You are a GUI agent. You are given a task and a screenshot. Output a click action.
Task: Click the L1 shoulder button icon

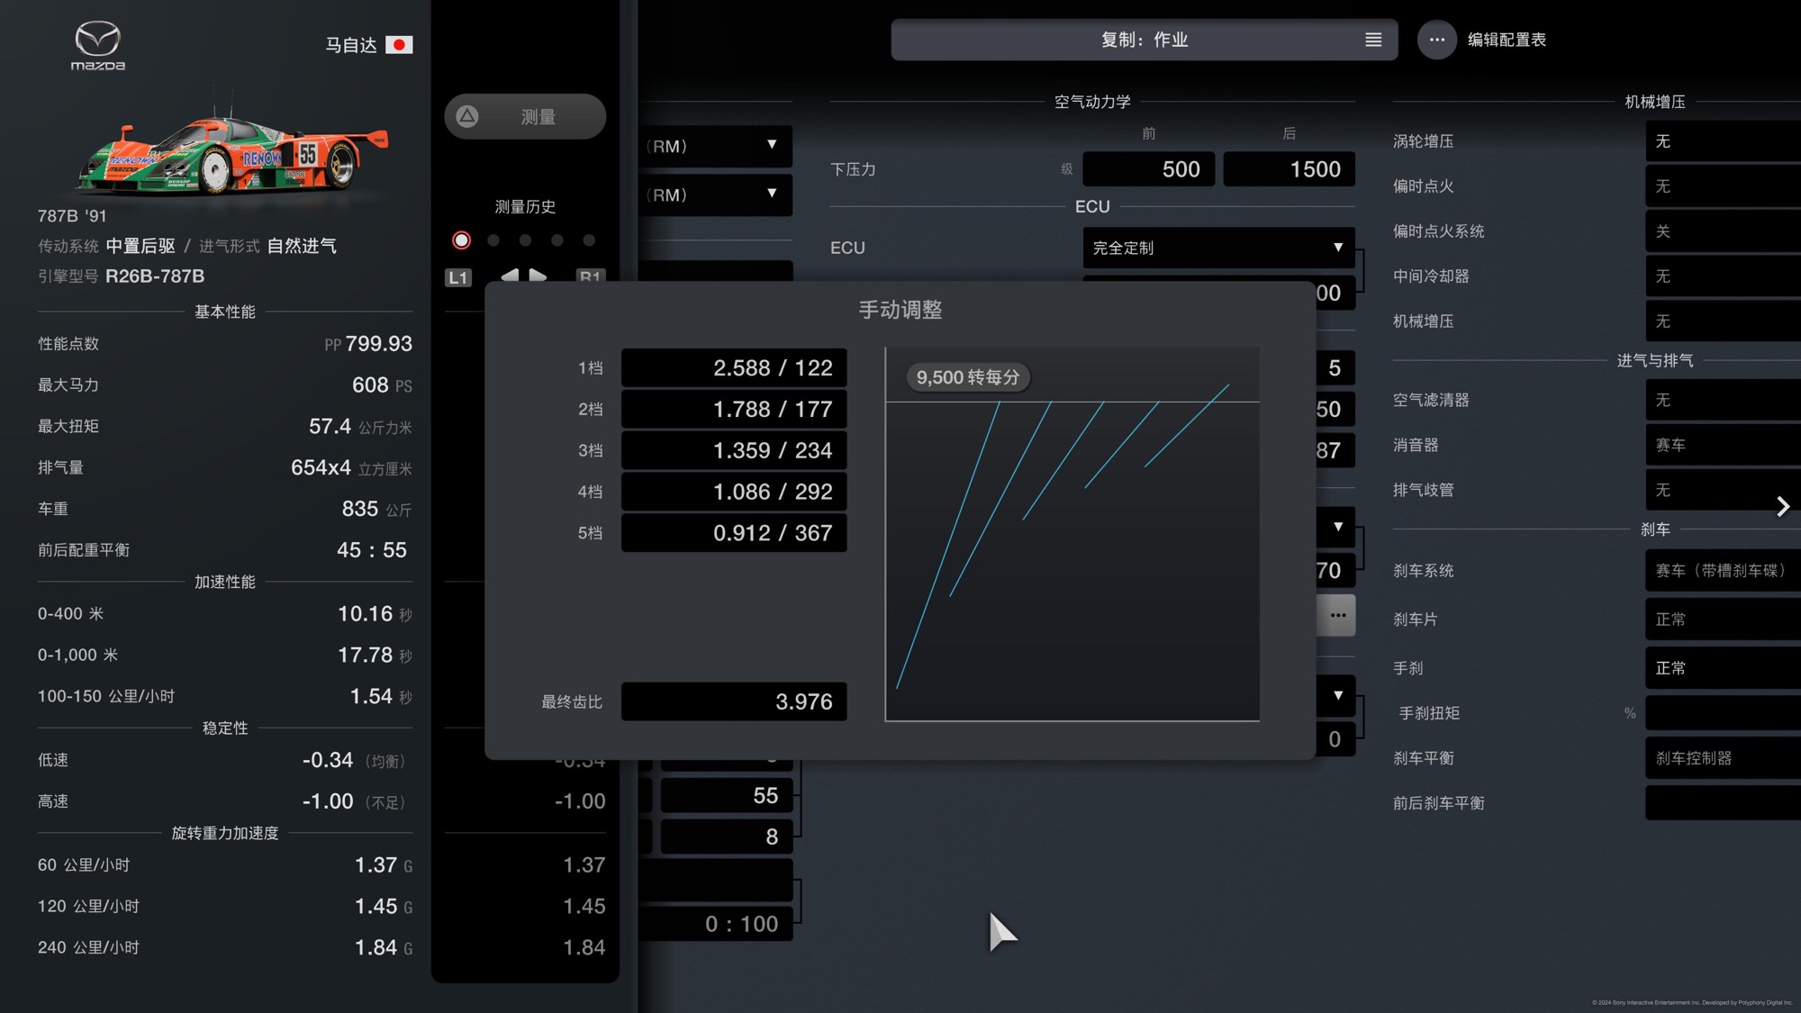tap(458, 276)
